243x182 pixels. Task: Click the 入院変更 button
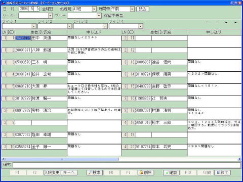(52, 172)
